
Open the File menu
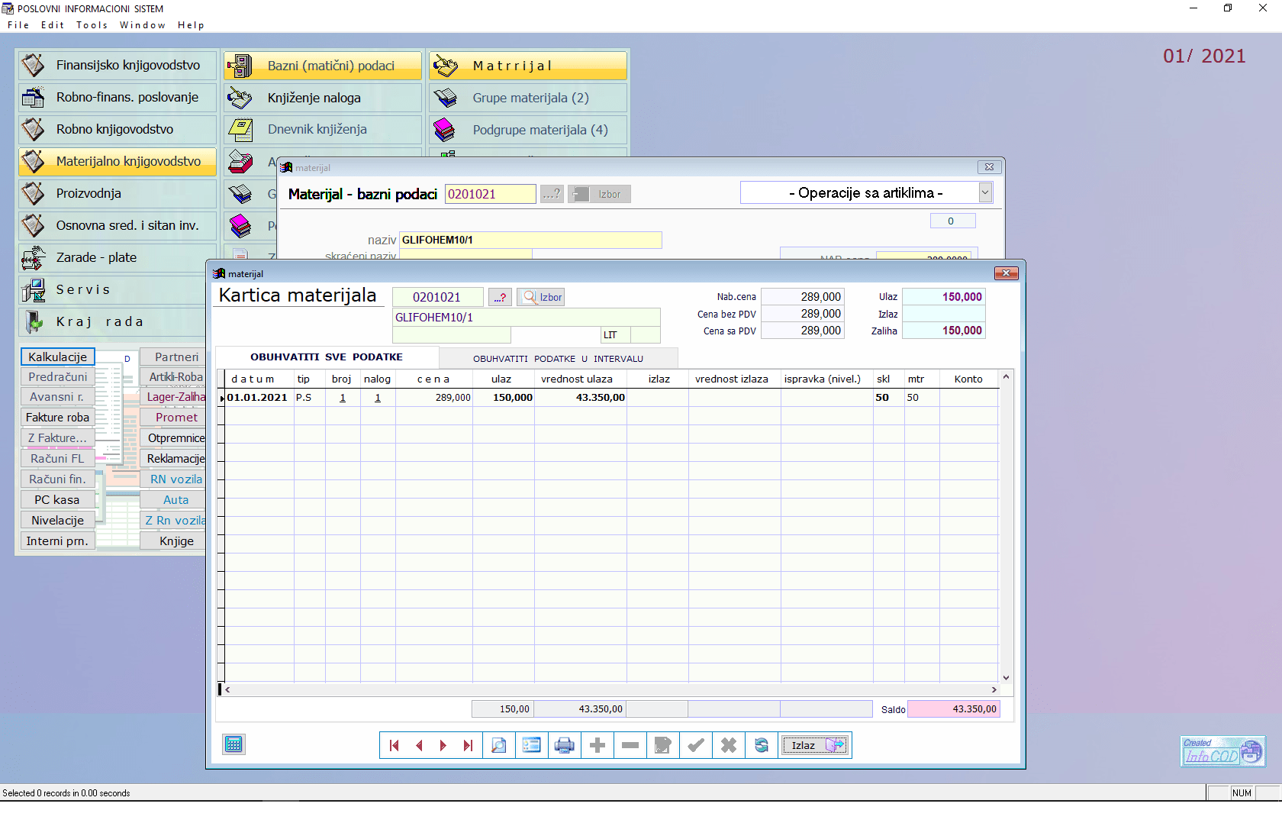click(18, 25)
